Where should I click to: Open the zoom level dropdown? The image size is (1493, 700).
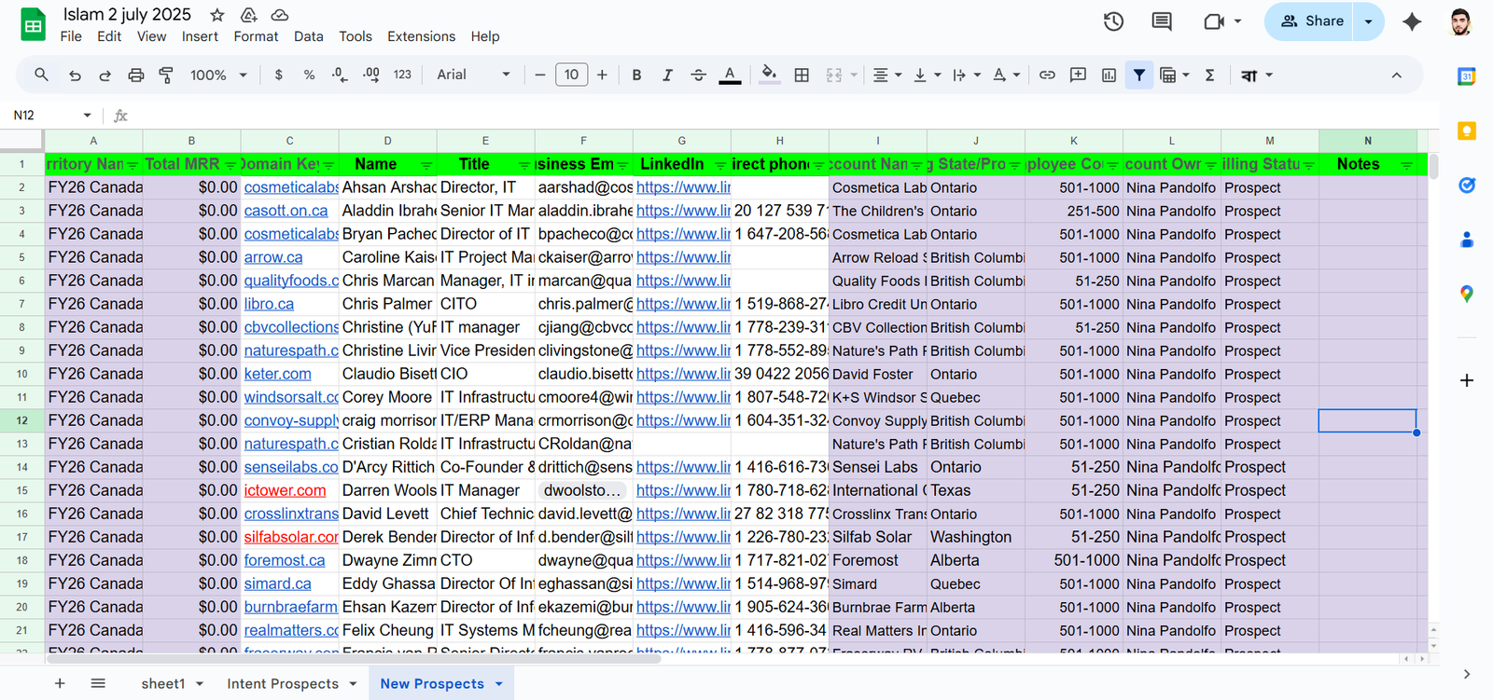click(218, 75)
